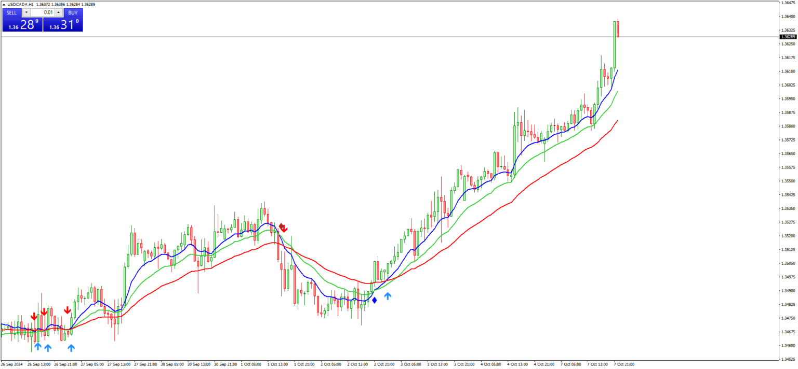798x369 pixels.
Task: Click the buy price 1.36 31 tile
Action: (63, 24)
